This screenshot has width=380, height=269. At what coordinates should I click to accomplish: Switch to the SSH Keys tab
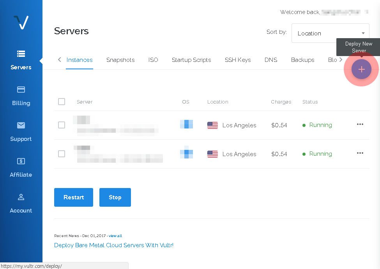point(238,60)
